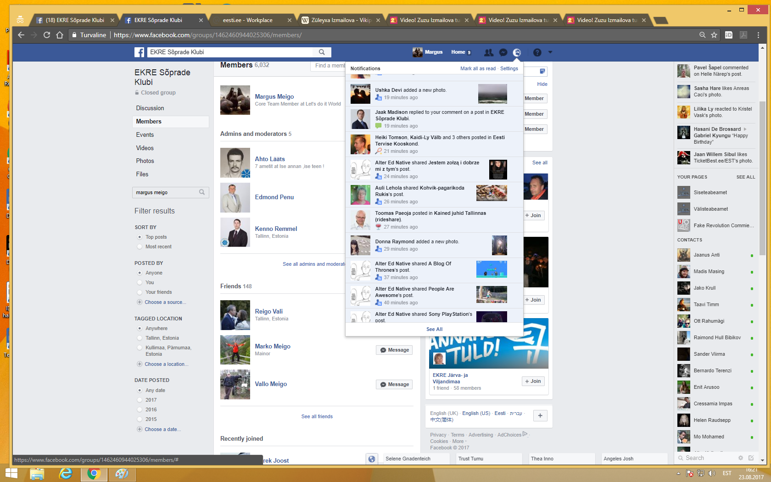Click the Windows Start button
Viewport: 771px width, 482px height.
(11, 473)
